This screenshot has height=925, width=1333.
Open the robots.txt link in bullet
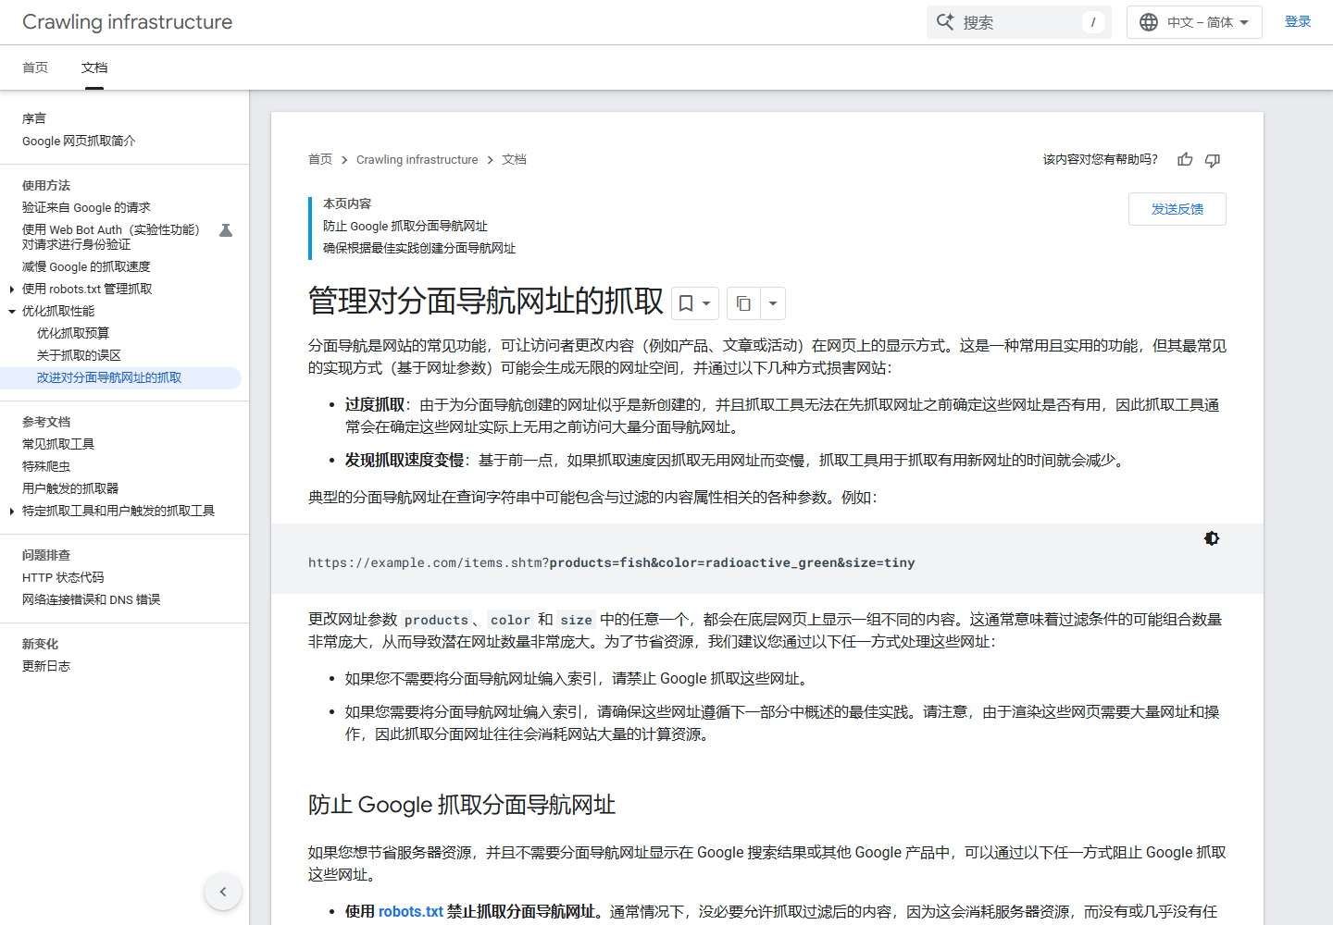coord(411,912)
